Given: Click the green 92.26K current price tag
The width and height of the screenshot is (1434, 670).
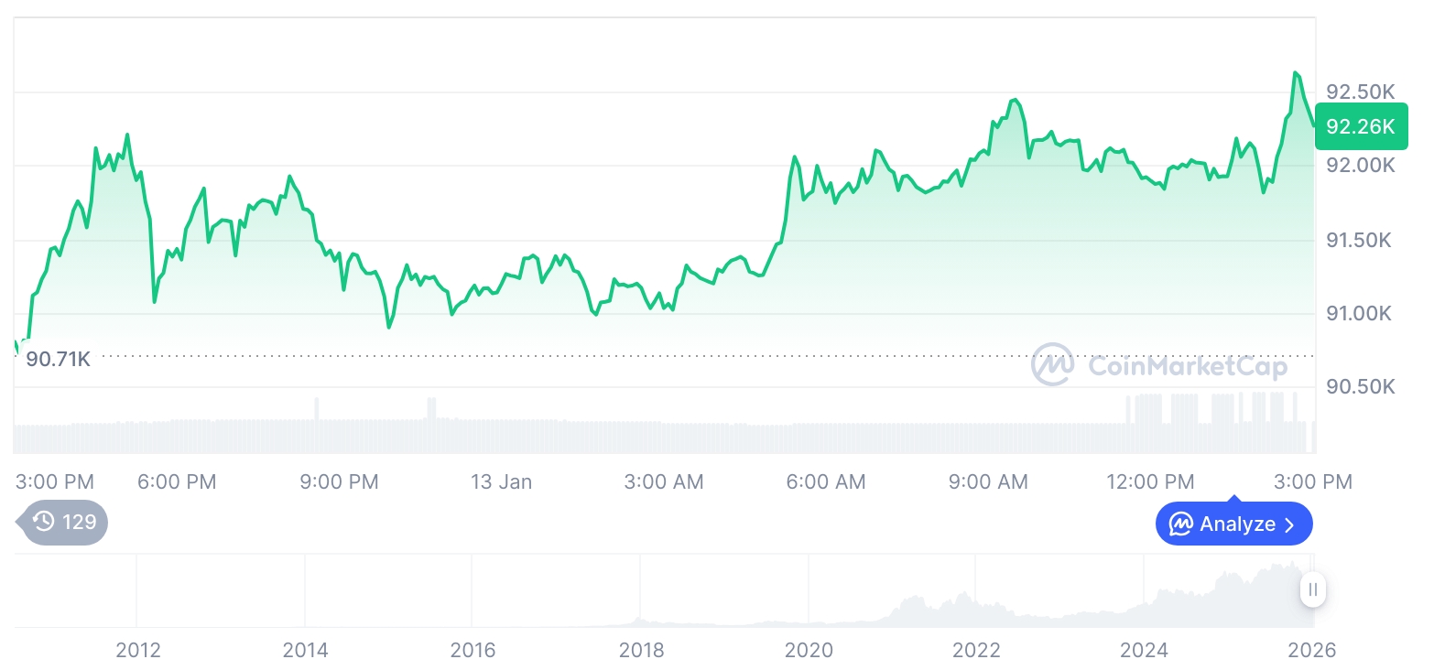Looking at the screenshot, I should pos(1361,127).
